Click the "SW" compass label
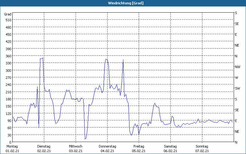This screenshot has width=246, height=154. 237,88
